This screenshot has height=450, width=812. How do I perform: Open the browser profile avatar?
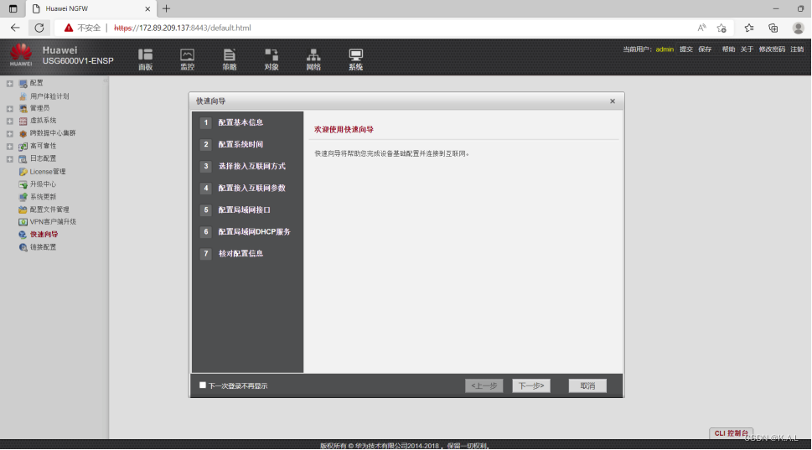click(798, 28)
